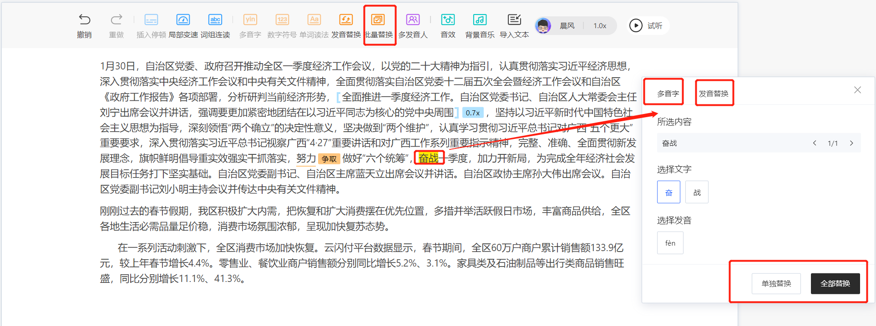Click the paragraph starting 刚刚过去的春节假期
Image resolution: width=876 pixels, height=326 pixels.
(x=365, y=218)
